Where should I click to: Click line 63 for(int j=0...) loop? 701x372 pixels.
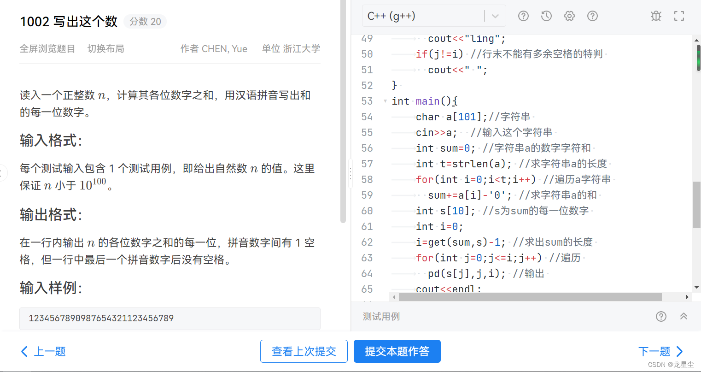(x=498, y=258)
